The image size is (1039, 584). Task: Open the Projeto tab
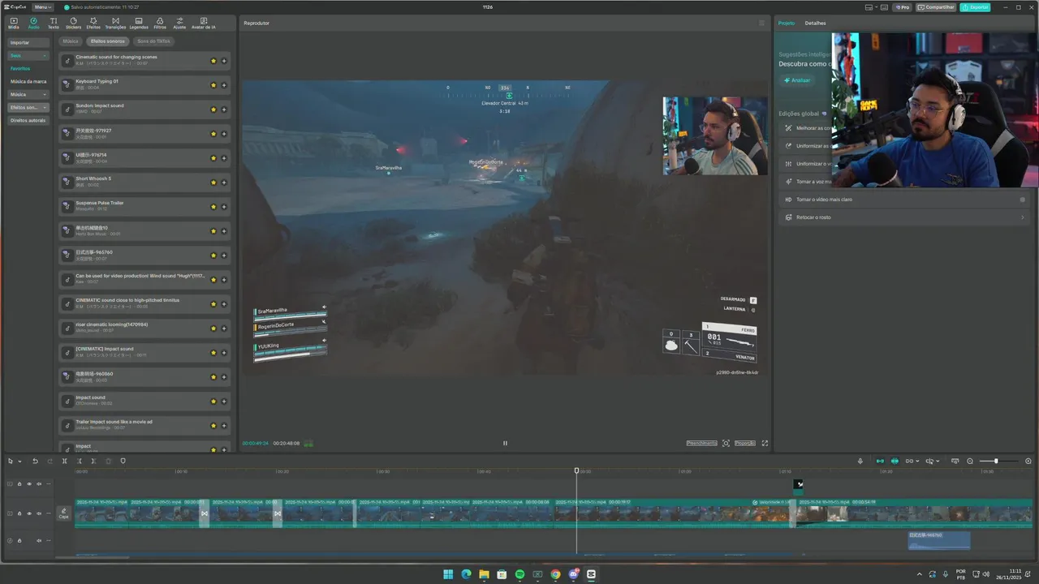click(x=787, y=23)
